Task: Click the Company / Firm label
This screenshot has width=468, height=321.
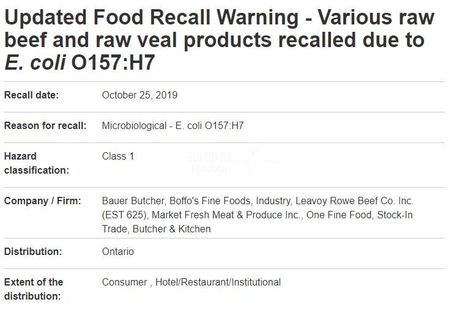Action: (42, 201)
